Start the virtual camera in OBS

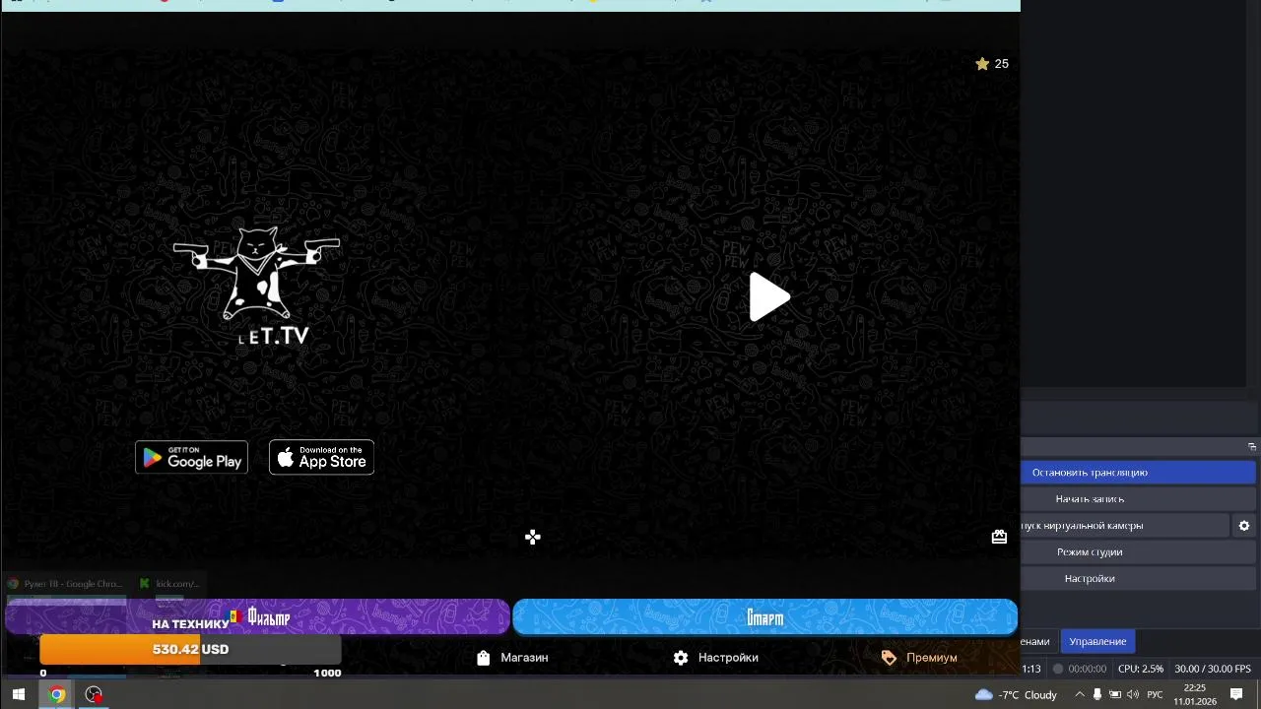coord(1124,526)
